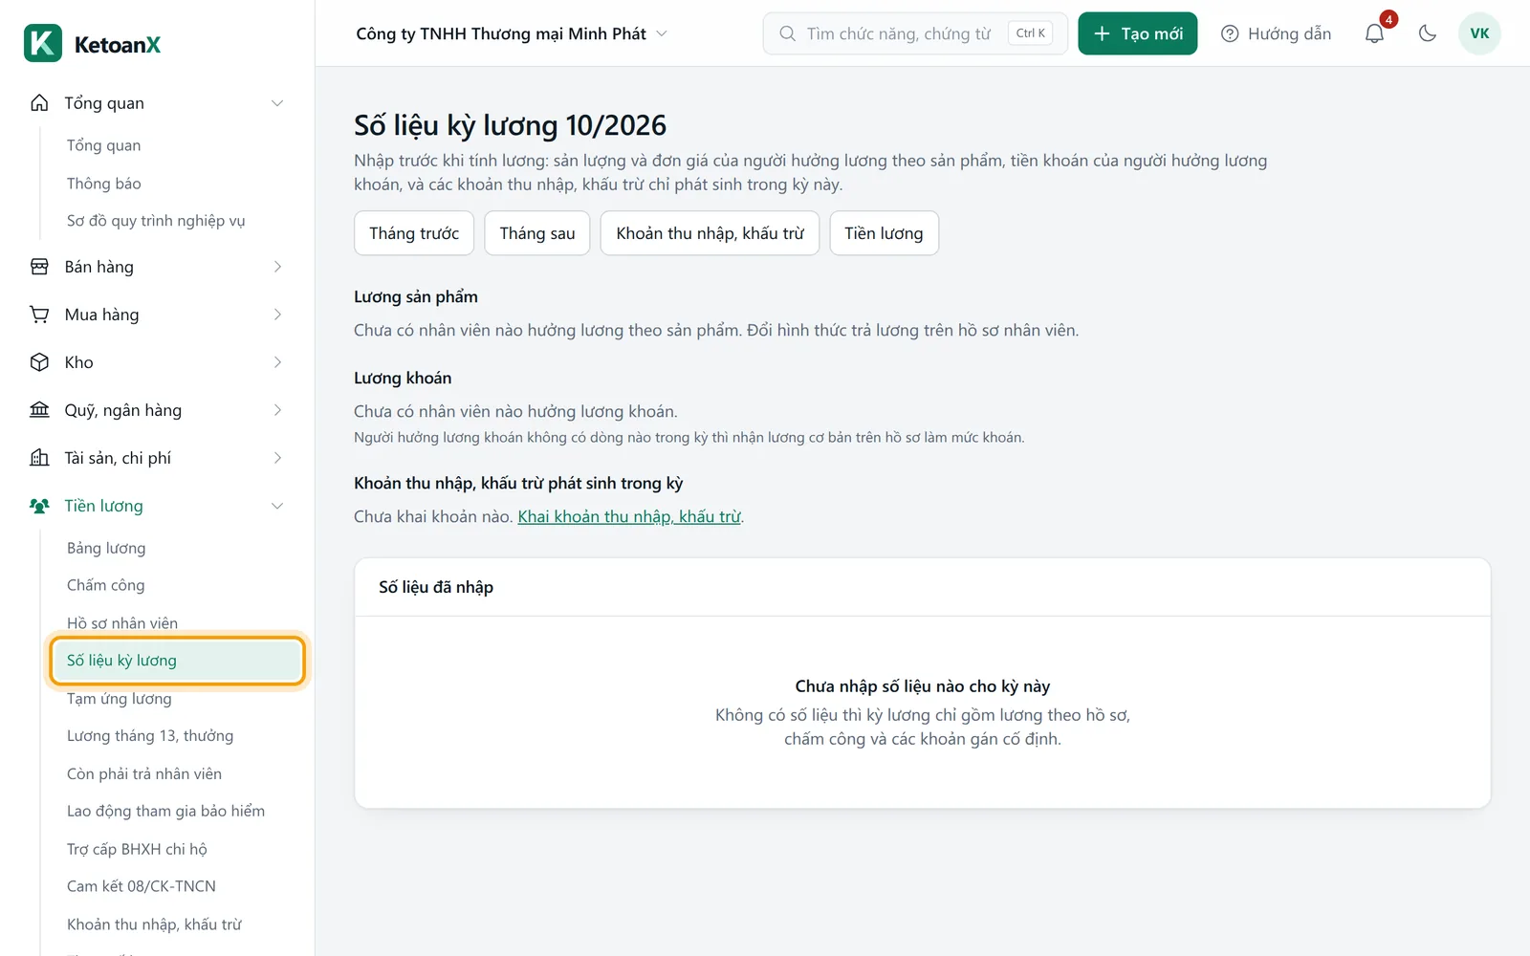Focus the Tìm chức năng, chứng từ search field
Viewport: 1530px width, 956px height.
915,33
